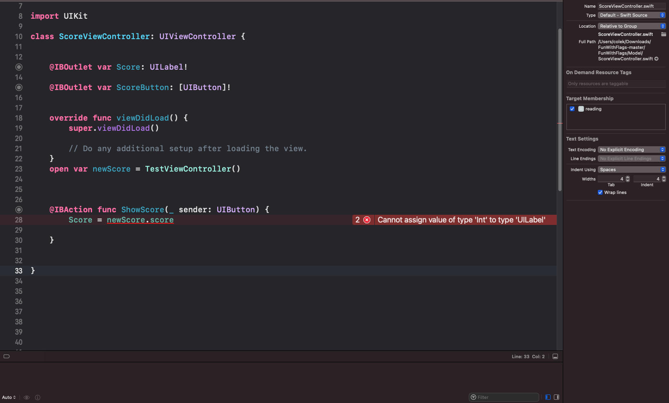This screenshot has width=669, height=403.
Task: Click the Quick Look eye icon in debug bar
Action: [x=27, y=398]
